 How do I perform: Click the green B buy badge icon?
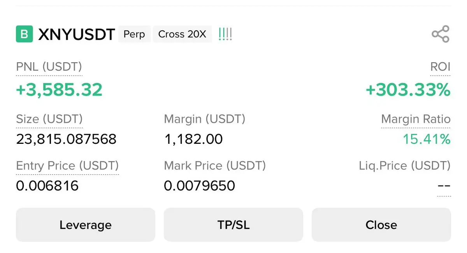pyautogui.click(x=24, y=34)
